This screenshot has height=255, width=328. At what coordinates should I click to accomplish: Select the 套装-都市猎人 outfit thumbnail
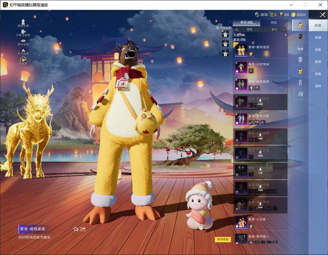[x=241, y=239]
